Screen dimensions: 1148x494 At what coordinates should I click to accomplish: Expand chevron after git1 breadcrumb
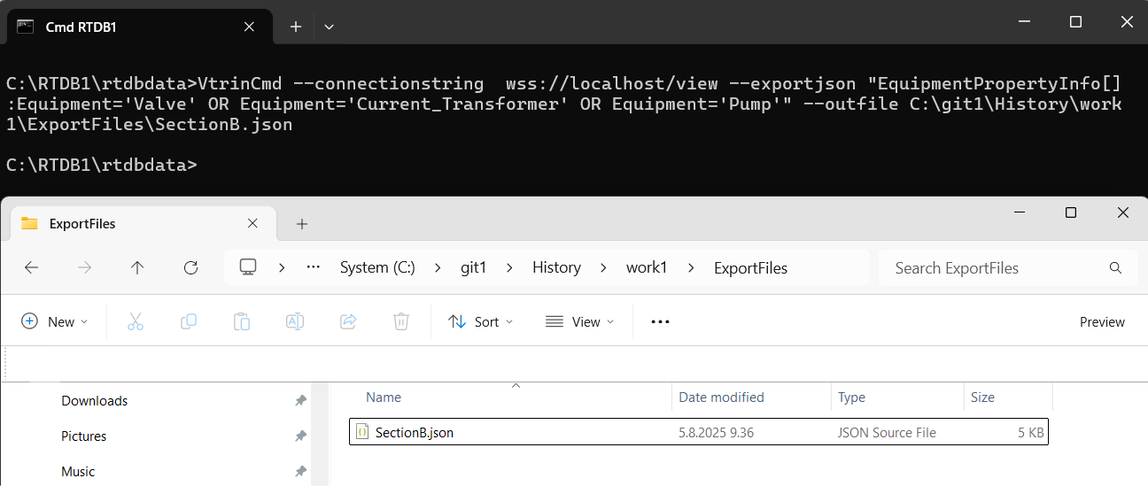(511, 267)
